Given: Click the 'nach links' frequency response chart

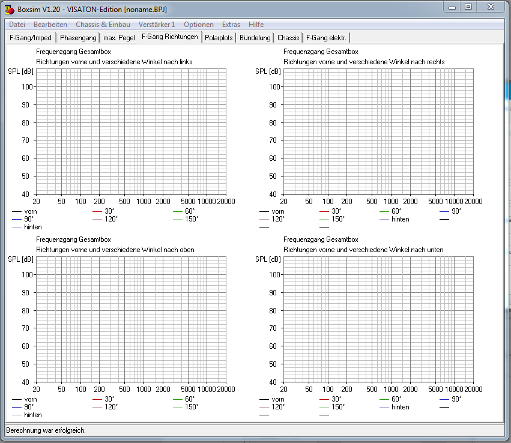Looking at the screenshot, I should click(x=131, y=131).
